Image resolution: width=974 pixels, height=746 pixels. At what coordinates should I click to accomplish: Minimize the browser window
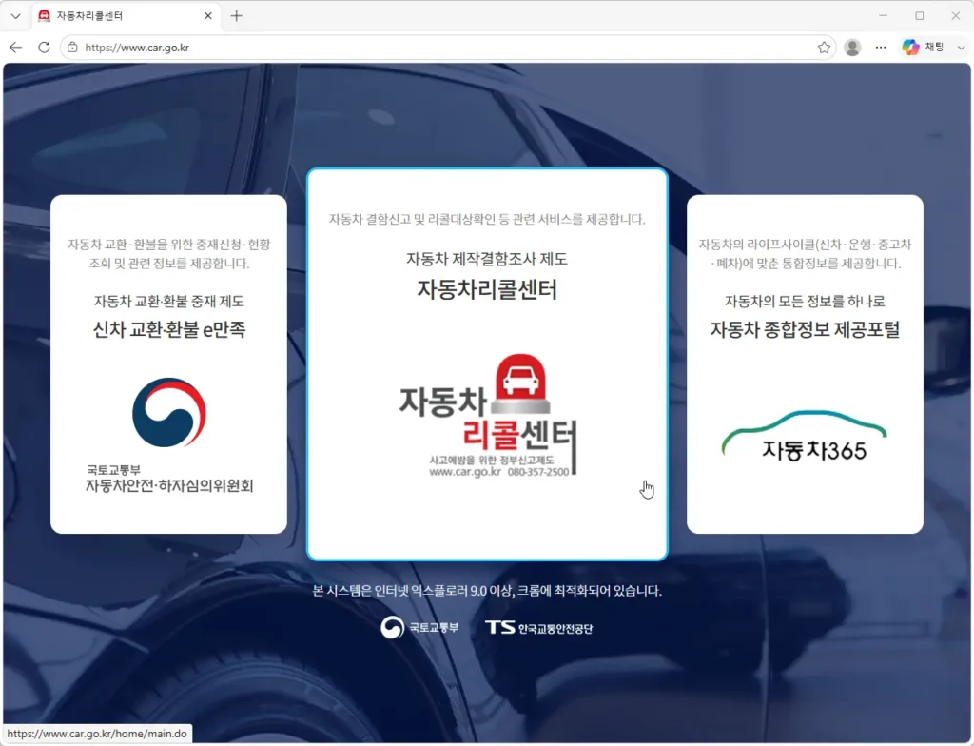pyautogui.click(x=884, y=16)
